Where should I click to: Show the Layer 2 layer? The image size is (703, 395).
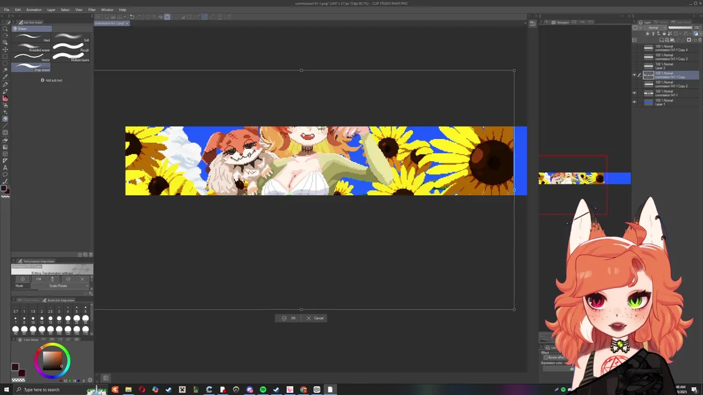click(x=634, y=66)
